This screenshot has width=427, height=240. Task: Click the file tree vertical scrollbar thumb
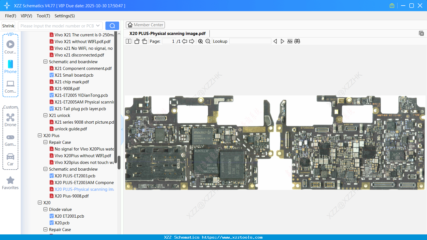pos(119,162)
